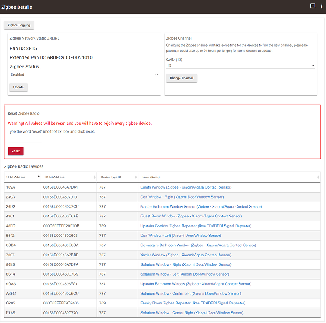This screenshot has width=326, height=323.
Task: Open Upstairs Bathroom Window device link
Action: 196,284
